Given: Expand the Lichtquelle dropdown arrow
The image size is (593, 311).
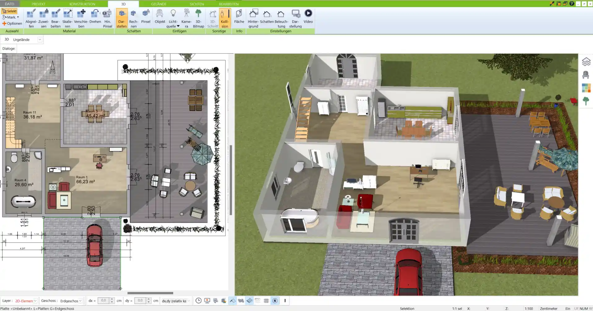Looking at the screenshot, I should point(178,26).
